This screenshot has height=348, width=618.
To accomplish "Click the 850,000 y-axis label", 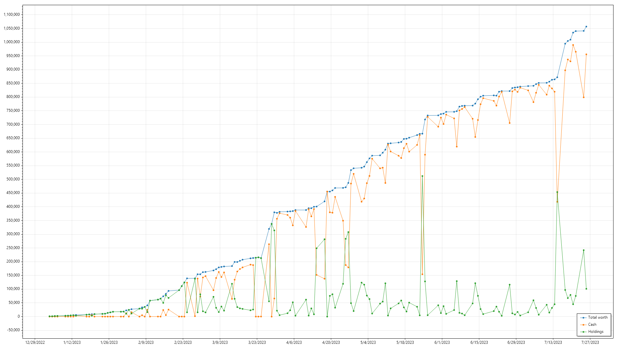I will pos(13,83).
